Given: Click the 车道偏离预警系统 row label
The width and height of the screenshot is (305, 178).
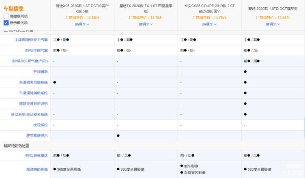Looking at the screenshot, I should 33,82.
